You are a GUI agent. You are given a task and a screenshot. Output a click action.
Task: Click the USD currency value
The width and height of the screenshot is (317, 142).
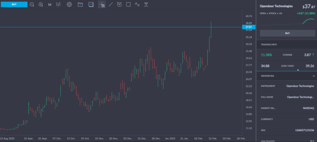311,119
